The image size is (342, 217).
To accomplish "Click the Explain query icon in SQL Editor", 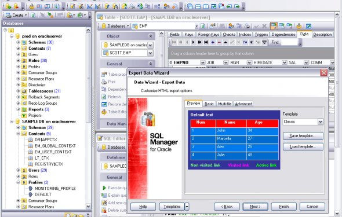I will [x=104, y=195].
